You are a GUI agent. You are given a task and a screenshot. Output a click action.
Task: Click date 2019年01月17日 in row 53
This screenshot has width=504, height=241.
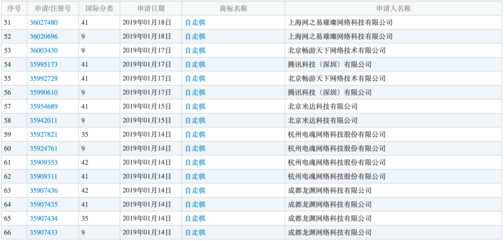pyautogui.click(x=147, y=50)
